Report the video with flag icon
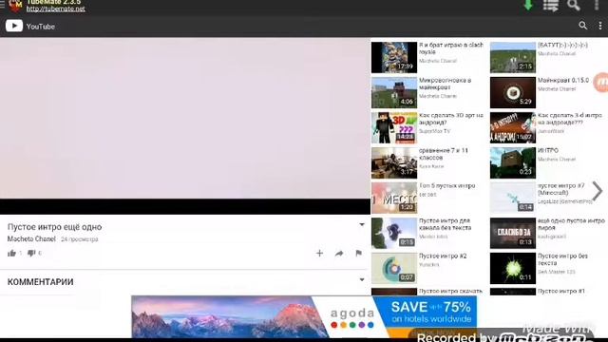Viewport: 608px width, 342px height. tap(359, 254)
